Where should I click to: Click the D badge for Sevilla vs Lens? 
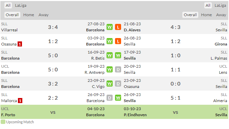118,69
